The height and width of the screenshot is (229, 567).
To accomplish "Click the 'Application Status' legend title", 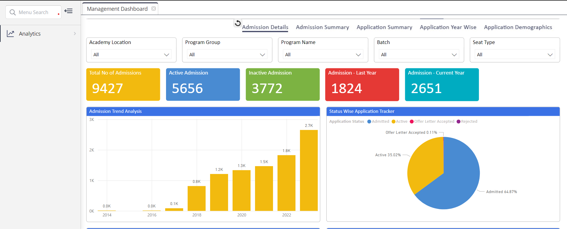I will (347, 122).
